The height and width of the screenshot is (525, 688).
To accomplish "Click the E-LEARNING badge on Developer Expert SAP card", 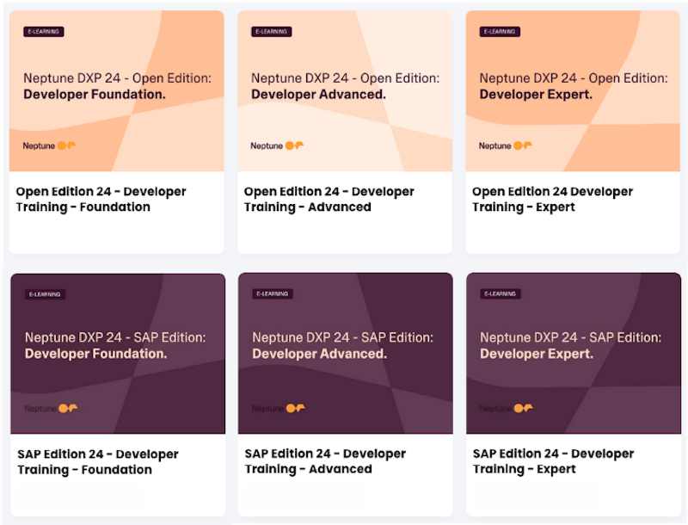I will point(500,293).
